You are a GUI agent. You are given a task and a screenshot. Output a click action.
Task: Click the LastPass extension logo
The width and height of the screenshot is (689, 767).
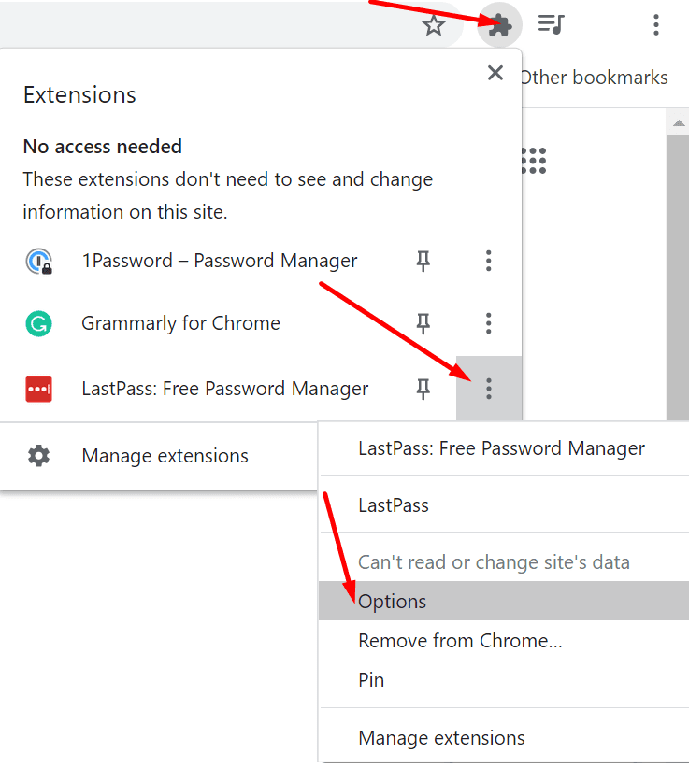click(x=38, y=388)
